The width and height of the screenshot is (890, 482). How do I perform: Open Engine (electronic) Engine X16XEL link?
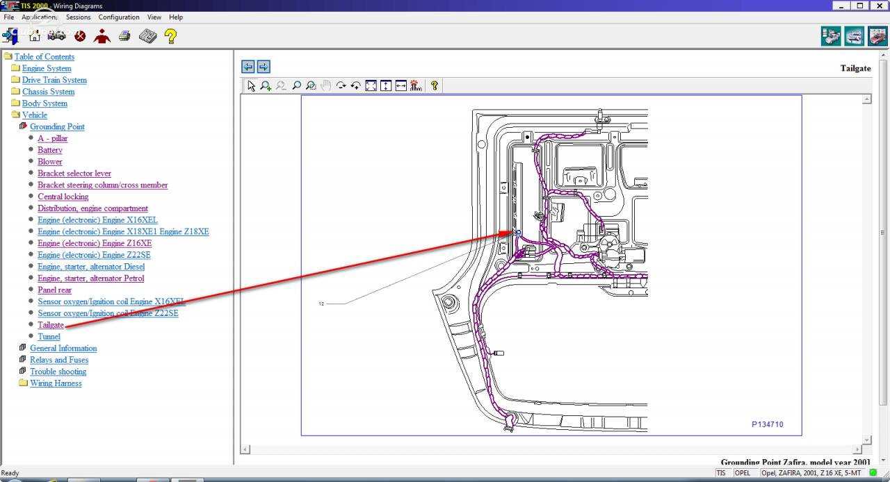(x=97, y=220)
